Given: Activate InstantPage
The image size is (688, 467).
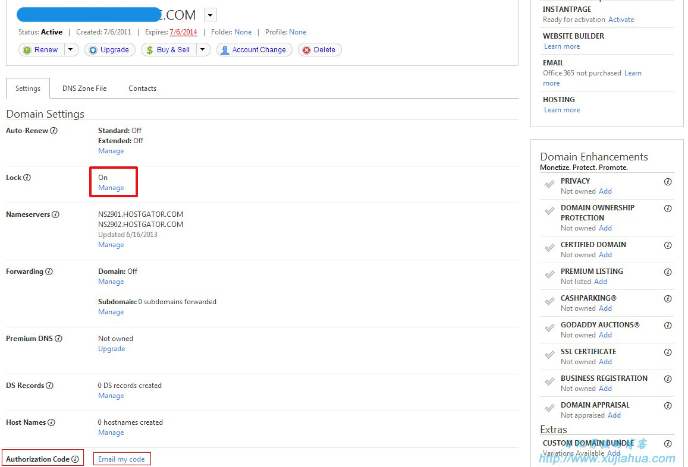Looking at the screenshot, I should [x=621, y=20].
